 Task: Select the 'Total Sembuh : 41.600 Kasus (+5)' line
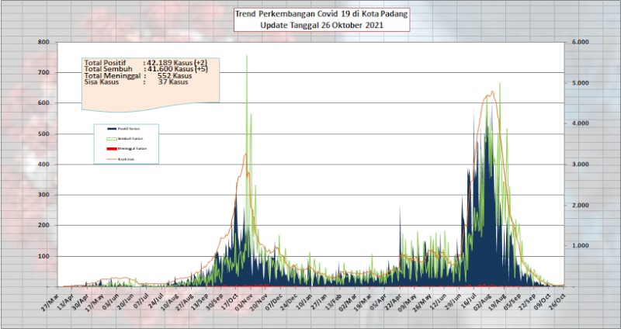point(146,69)
